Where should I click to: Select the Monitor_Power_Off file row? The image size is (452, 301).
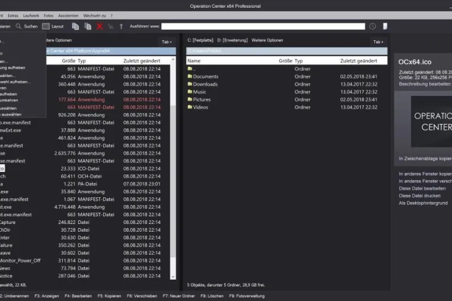pos(85,260)
